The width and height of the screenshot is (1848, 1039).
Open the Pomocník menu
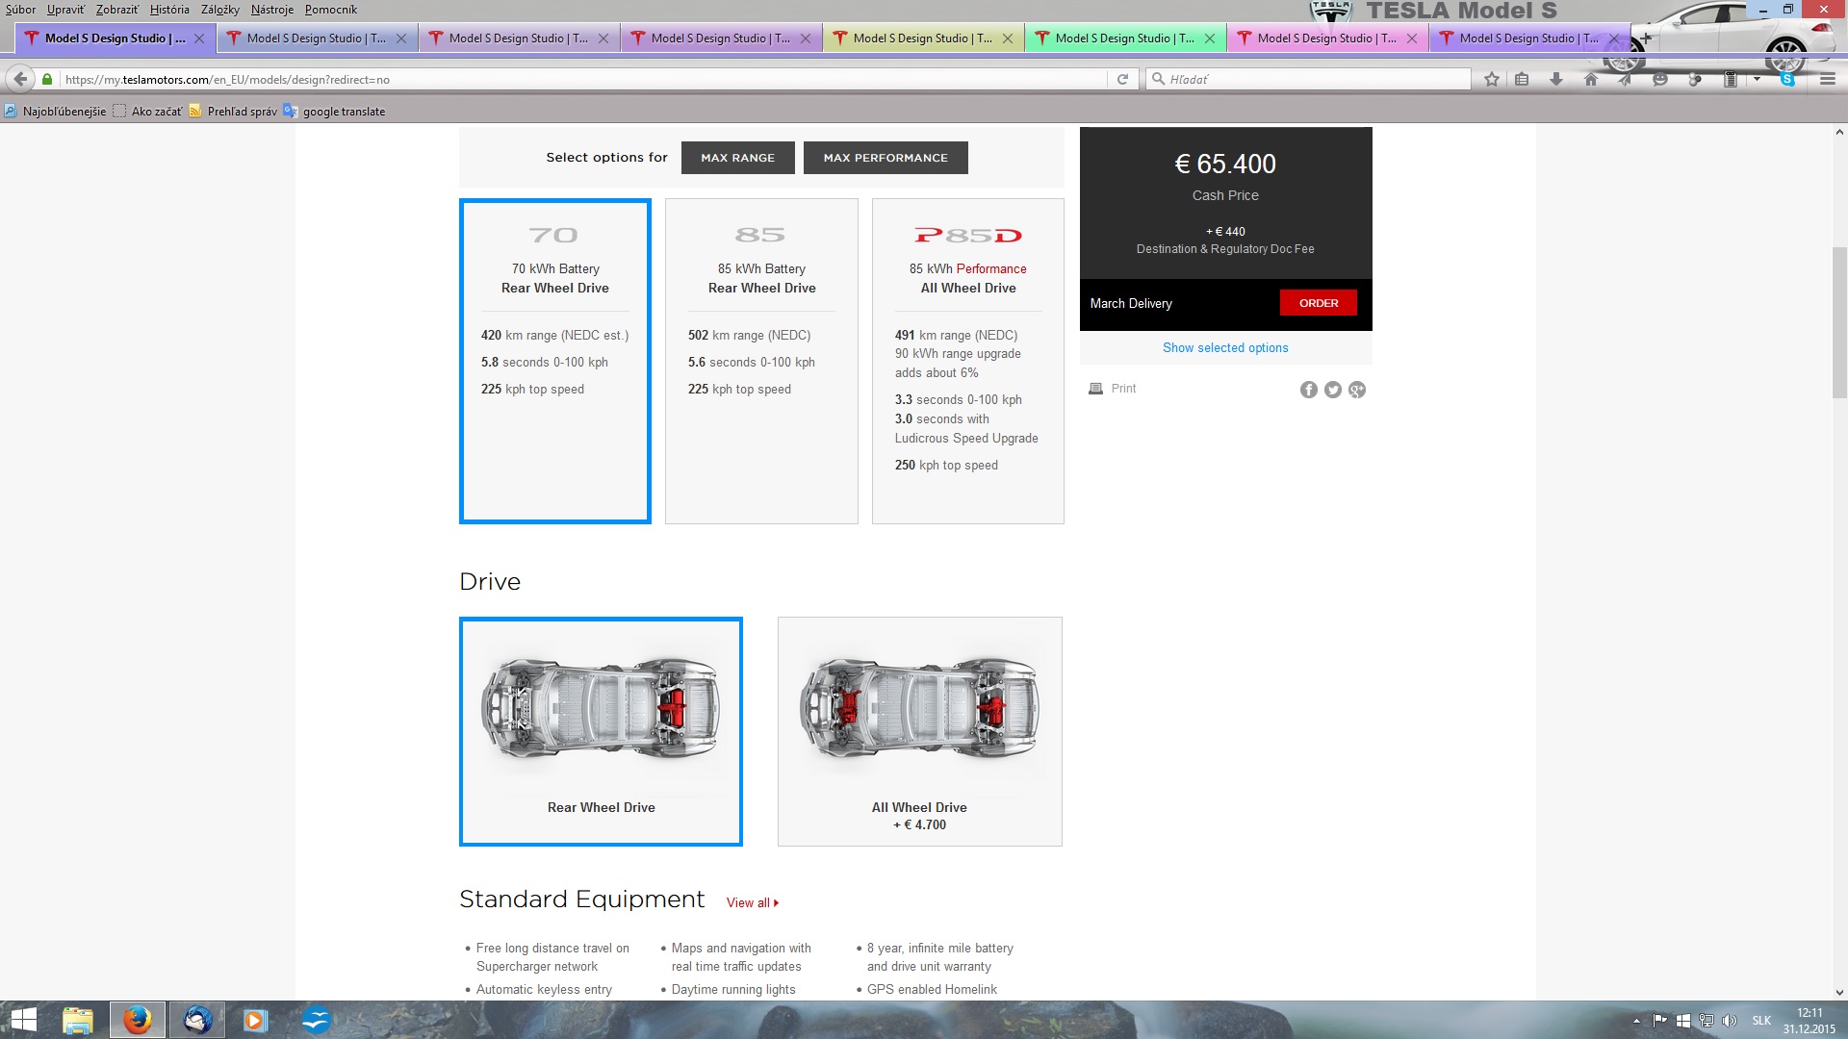[x=330, y=10]
